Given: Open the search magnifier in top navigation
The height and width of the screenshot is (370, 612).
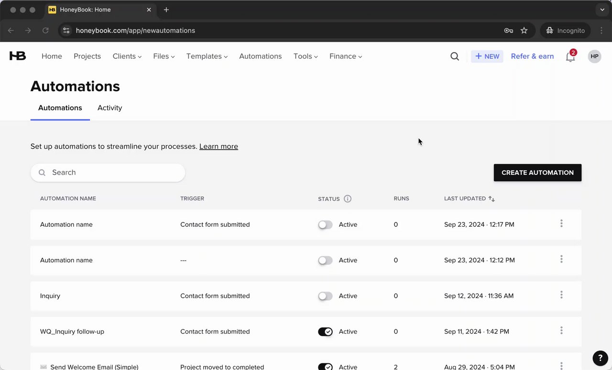Looking at the screenshot, I should point(455,56).
